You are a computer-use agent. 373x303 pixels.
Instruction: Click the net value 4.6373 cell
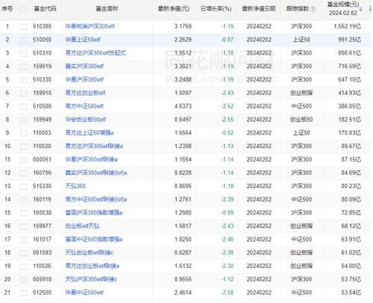183,106
